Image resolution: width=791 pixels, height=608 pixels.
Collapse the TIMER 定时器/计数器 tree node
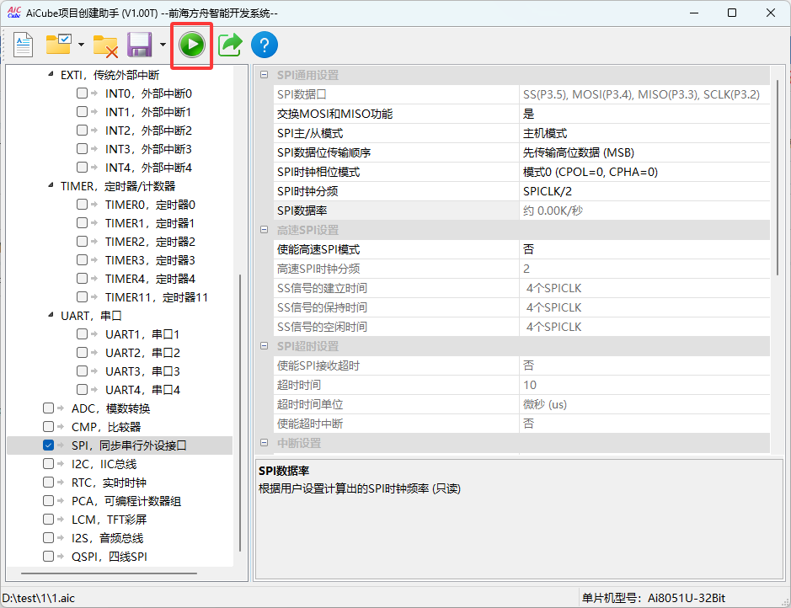coord(51,186)
